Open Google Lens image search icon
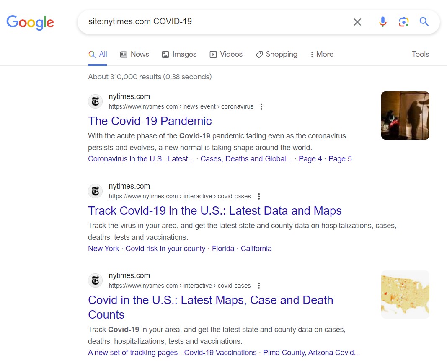Image resolution: width=447 pixels, height=361 pixels. (404, 22)
